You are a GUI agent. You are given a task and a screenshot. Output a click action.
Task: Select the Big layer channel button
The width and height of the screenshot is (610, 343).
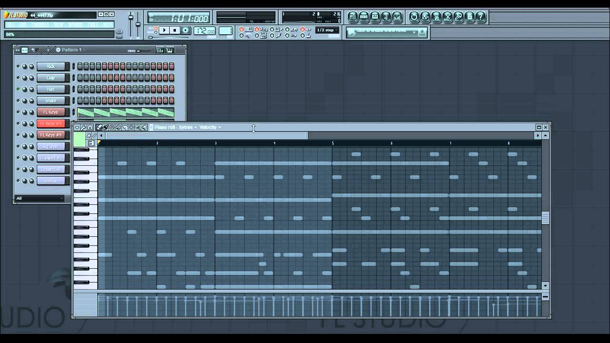51,146
